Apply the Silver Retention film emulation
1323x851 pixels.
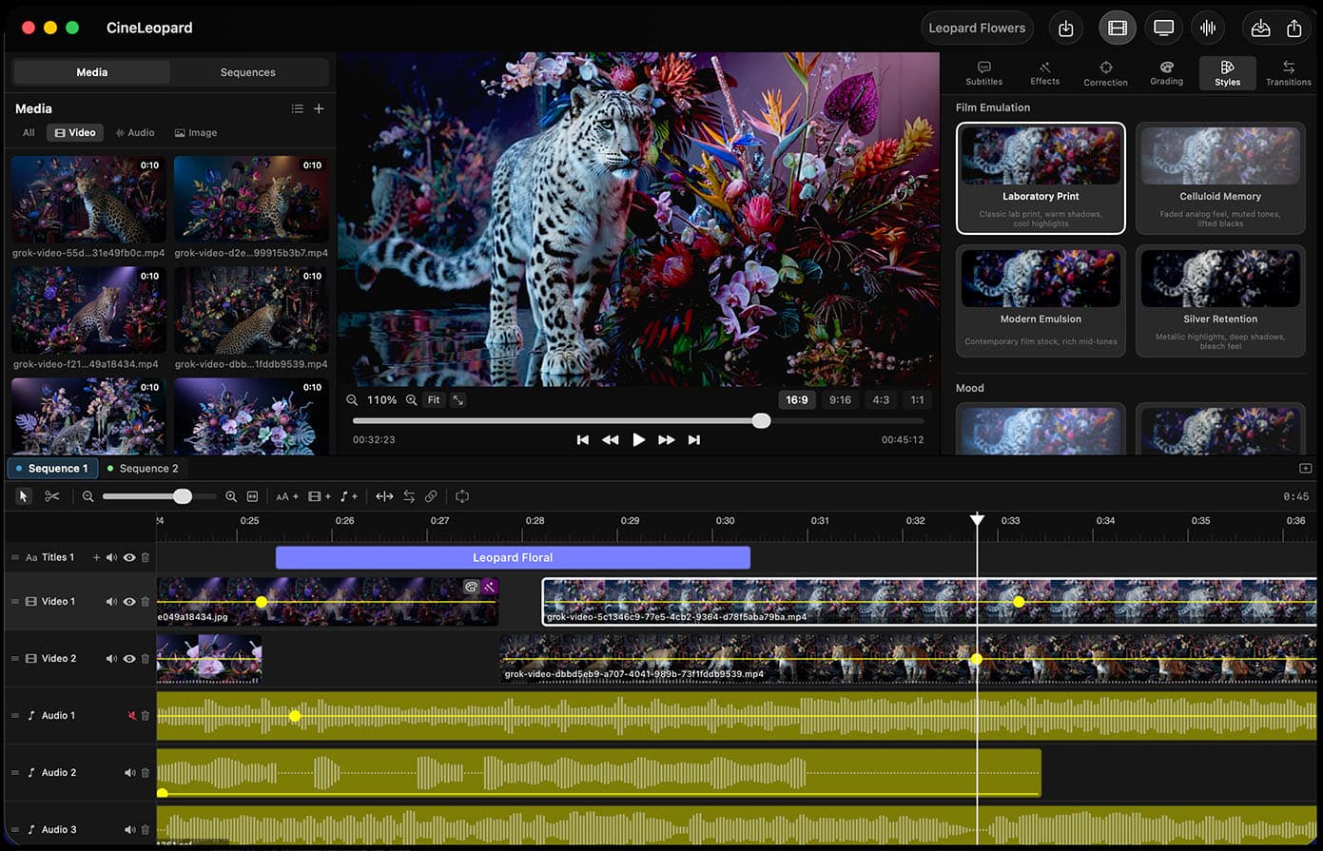(1220, 300)
